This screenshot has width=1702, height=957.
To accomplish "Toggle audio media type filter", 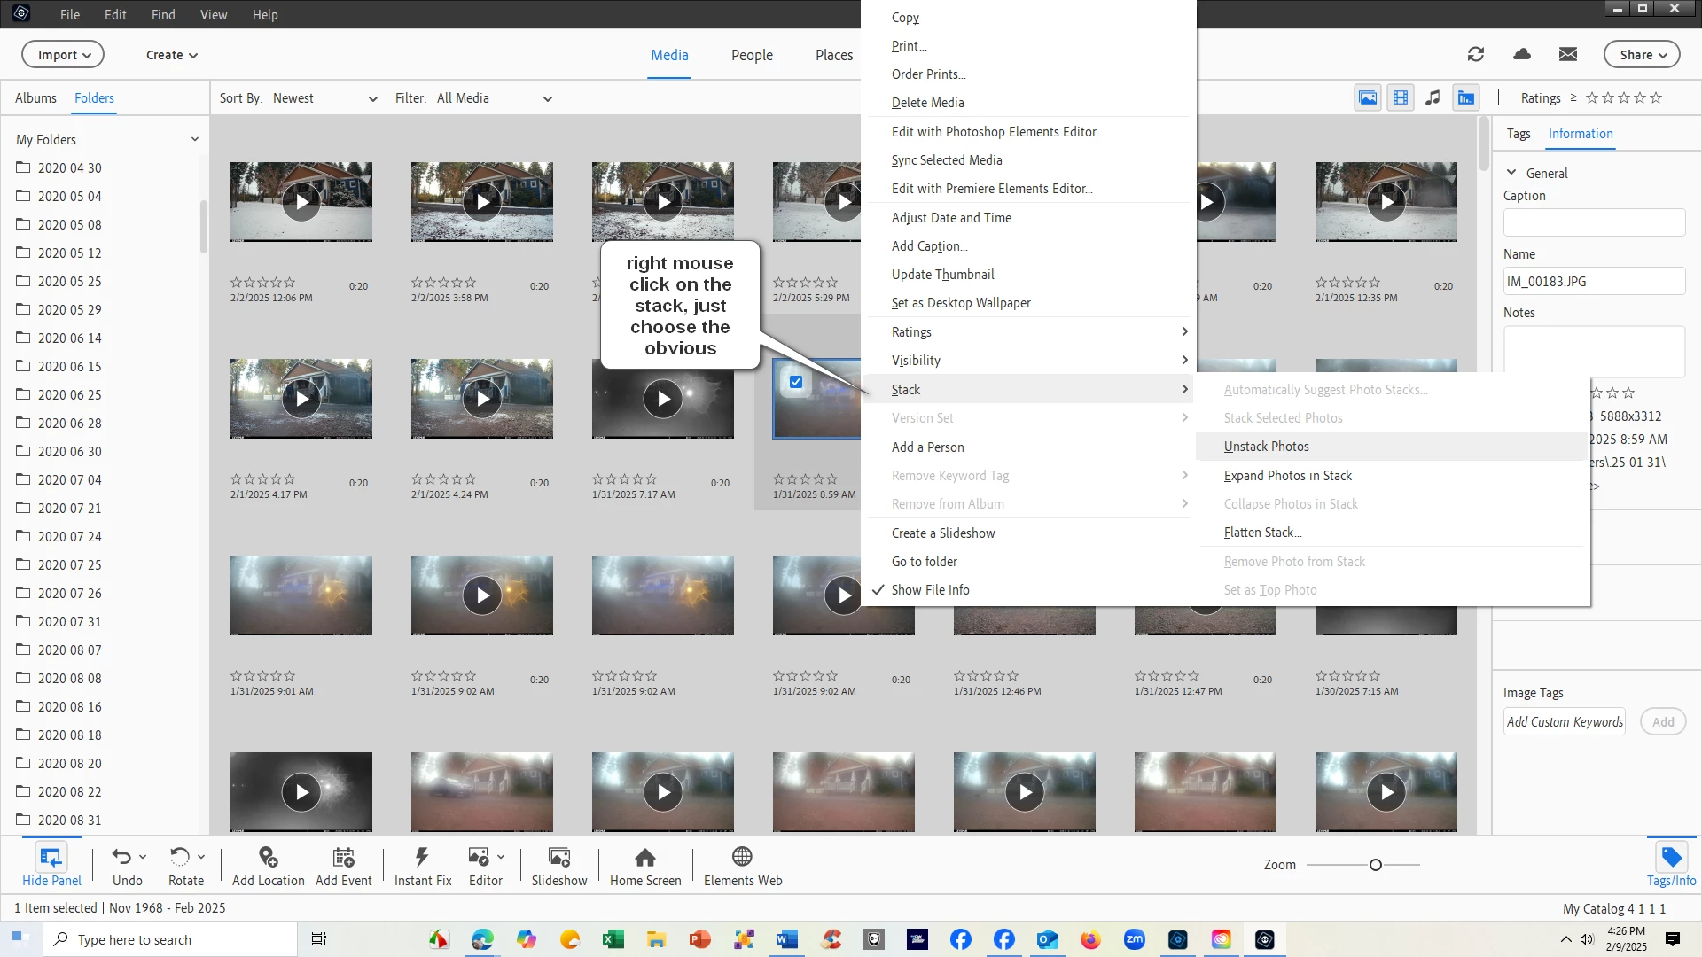I will point(1433,98).
